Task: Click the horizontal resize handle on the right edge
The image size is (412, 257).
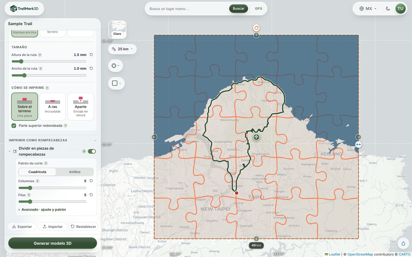Action: click(x=358, y=144)
